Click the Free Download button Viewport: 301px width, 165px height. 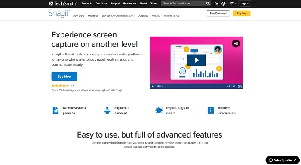click(218, 13)
